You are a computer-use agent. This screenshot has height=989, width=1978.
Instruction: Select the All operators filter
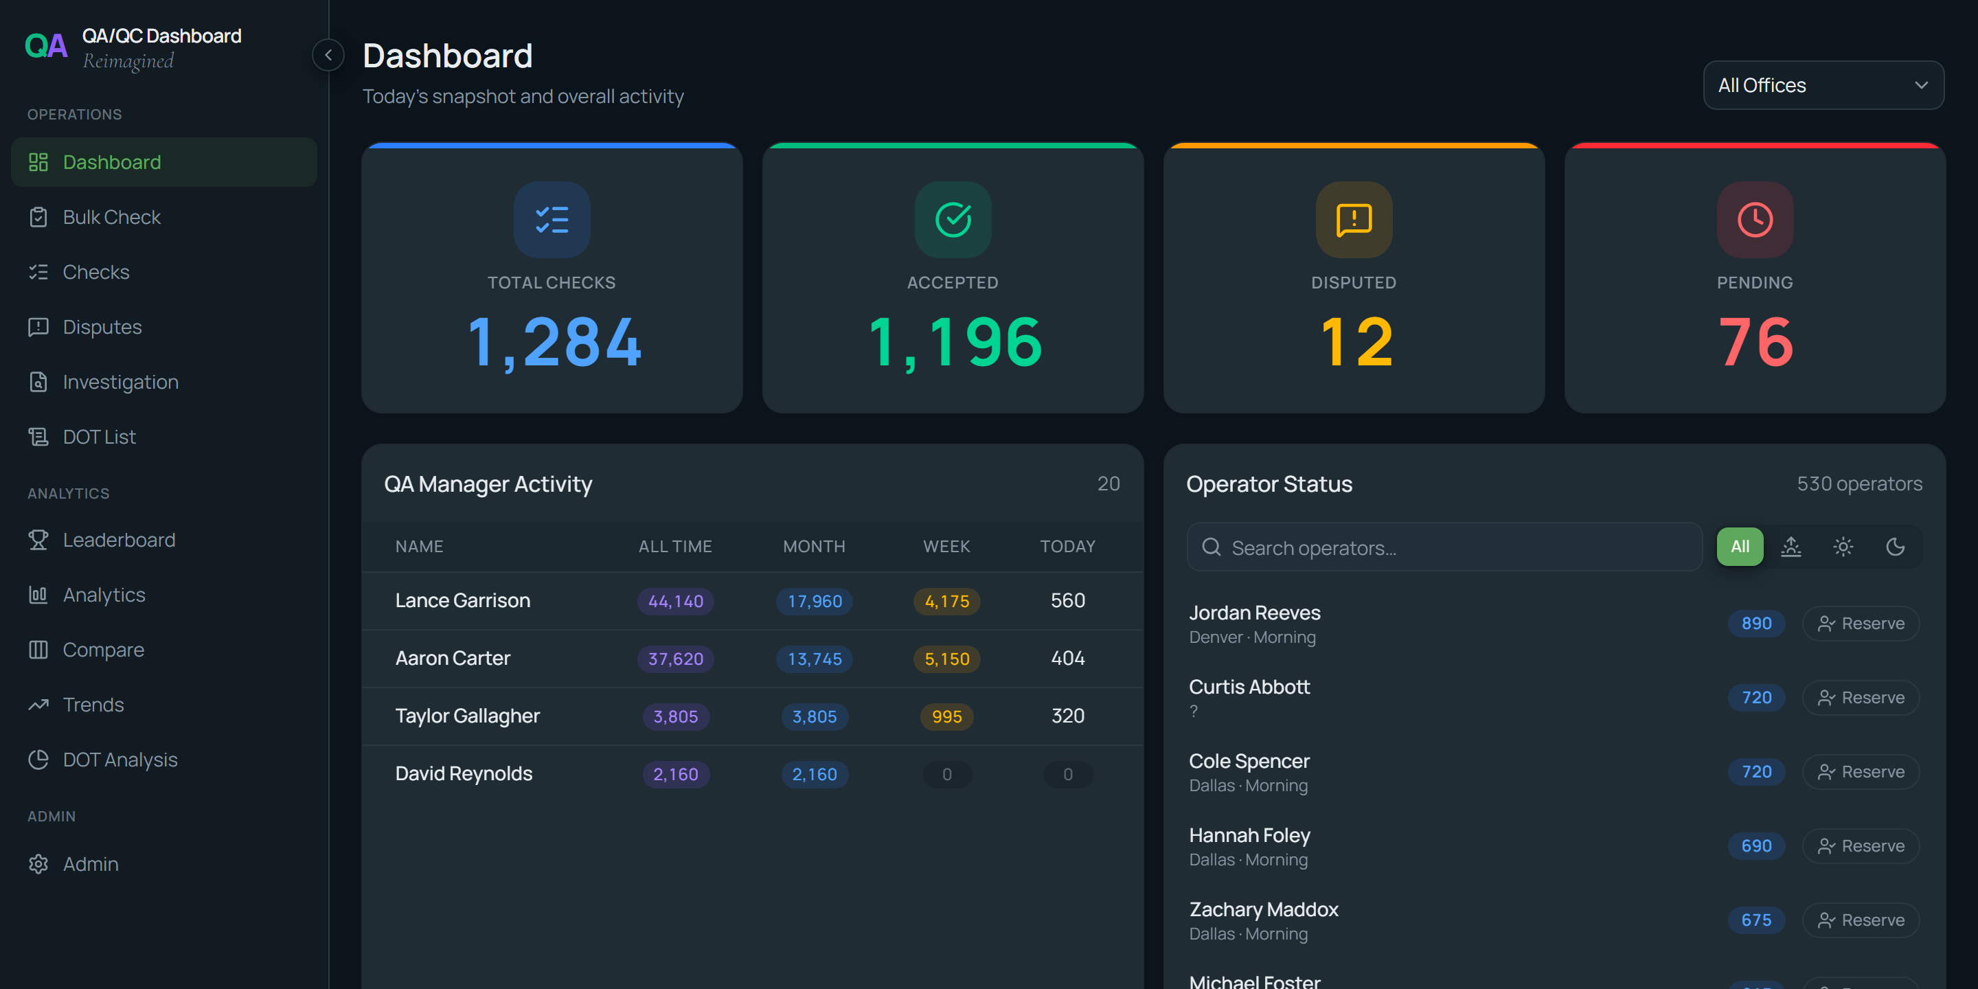tap(1739, 547)
